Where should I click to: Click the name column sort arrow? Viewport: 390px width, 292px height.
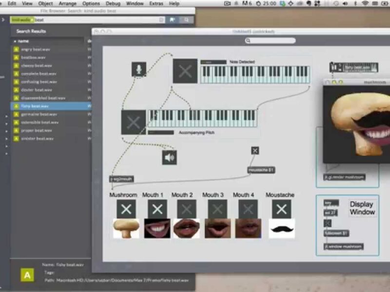click(x=15, y=41)
